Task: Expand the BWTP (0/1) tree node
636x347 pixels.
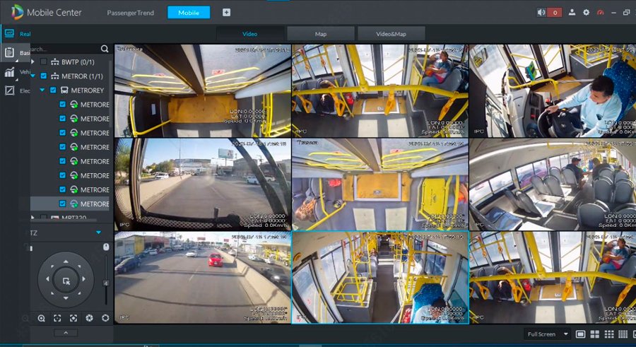Action: pyautogui.click(x=33, y=62)
